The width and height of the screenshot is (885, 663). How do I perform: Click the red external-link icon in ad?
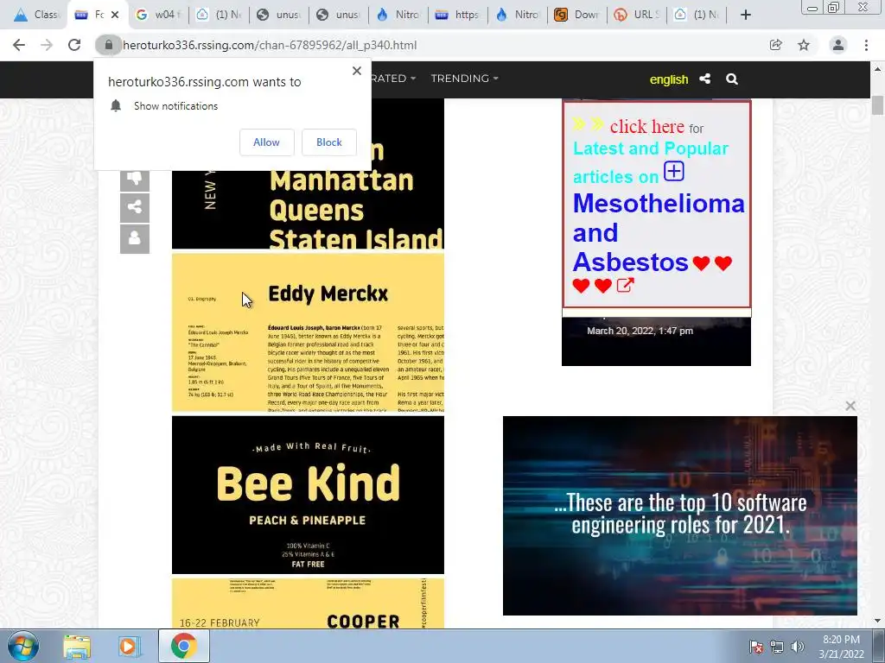pos(625,285)
